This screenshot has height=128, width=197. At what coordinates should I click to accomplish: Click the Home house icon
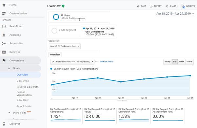point(4,5)
